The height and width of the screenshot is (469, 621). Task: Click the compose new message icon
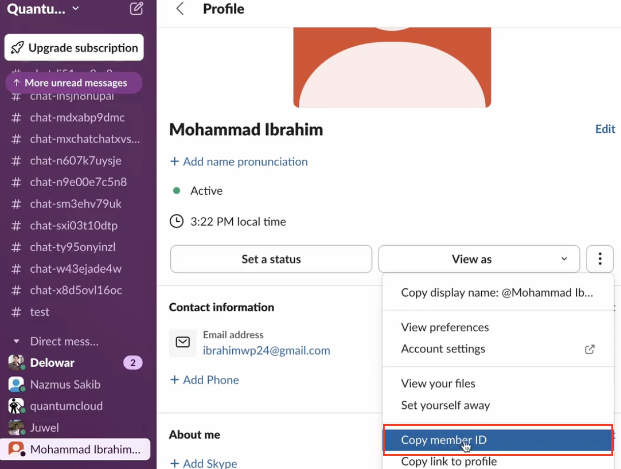point(136,9)
